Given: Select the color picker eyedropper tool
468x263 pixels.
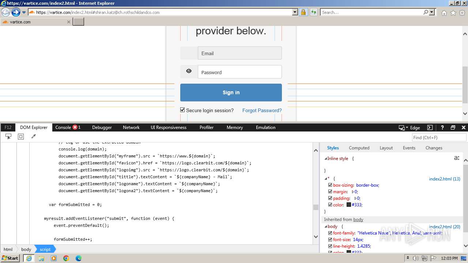Looking at the screenshot, I should [x=34, y=136].
